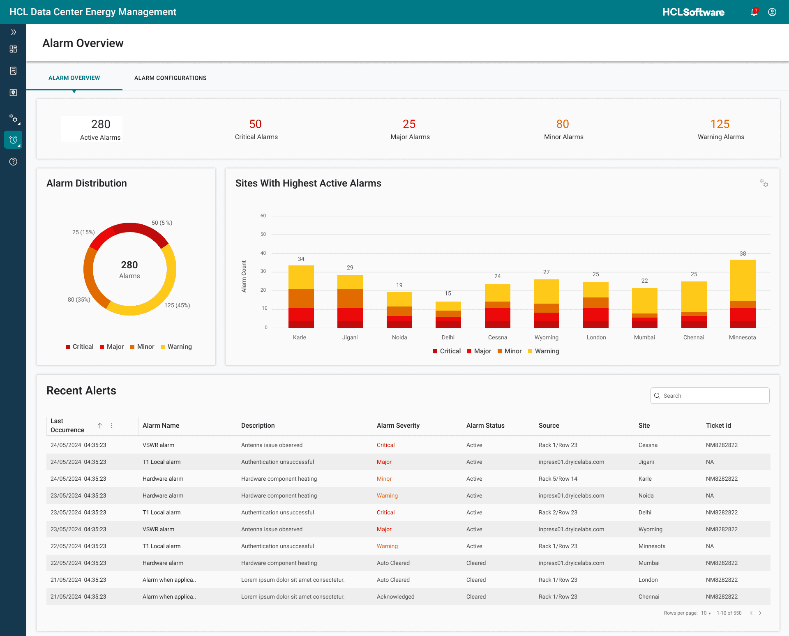This screenshot has width=789, height=636.
Task: Select the alarm clock icon in the sidebar
Action: point(13,140)
